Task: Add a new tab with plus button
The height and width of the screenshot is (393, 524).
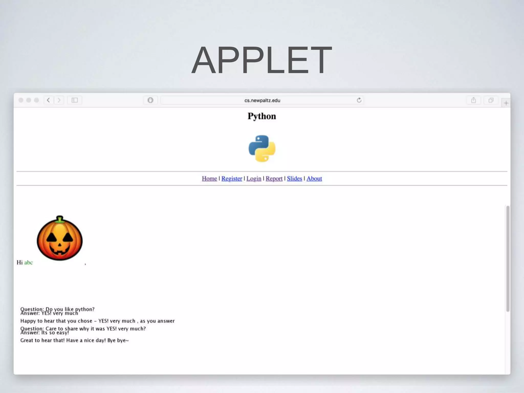Action: point(506,103)
